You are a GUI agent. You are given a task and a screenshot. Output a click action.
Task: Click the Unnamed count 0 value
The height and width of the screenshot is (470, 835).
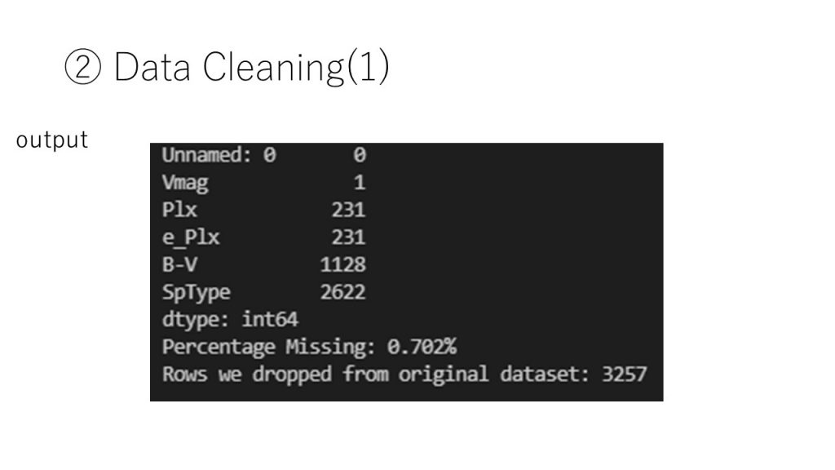pos(360,155)
